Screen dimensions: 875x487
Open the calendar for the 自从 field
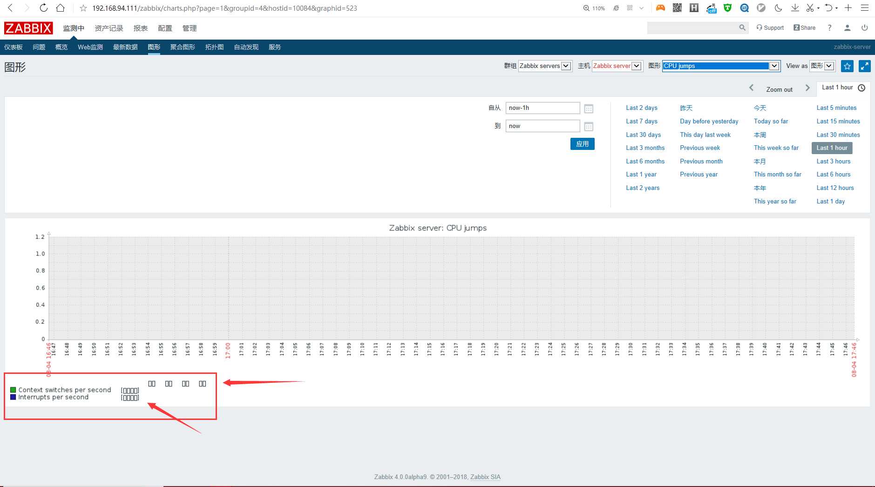pyautogui.click(x=589, y=108)
